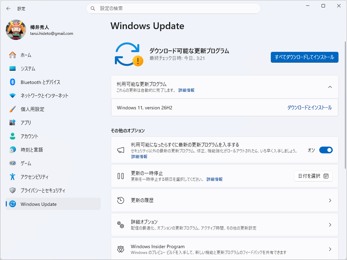The image size is (347, 260).
Task: Open the ホーム settings page
Action: click(x=53, y=55)
